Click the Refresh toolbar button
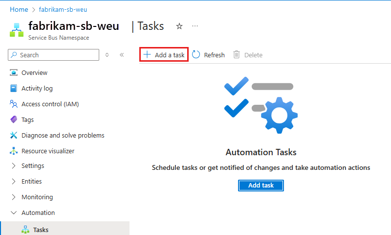The width and height of the screenshot is (391, 235). coord(208,55)
